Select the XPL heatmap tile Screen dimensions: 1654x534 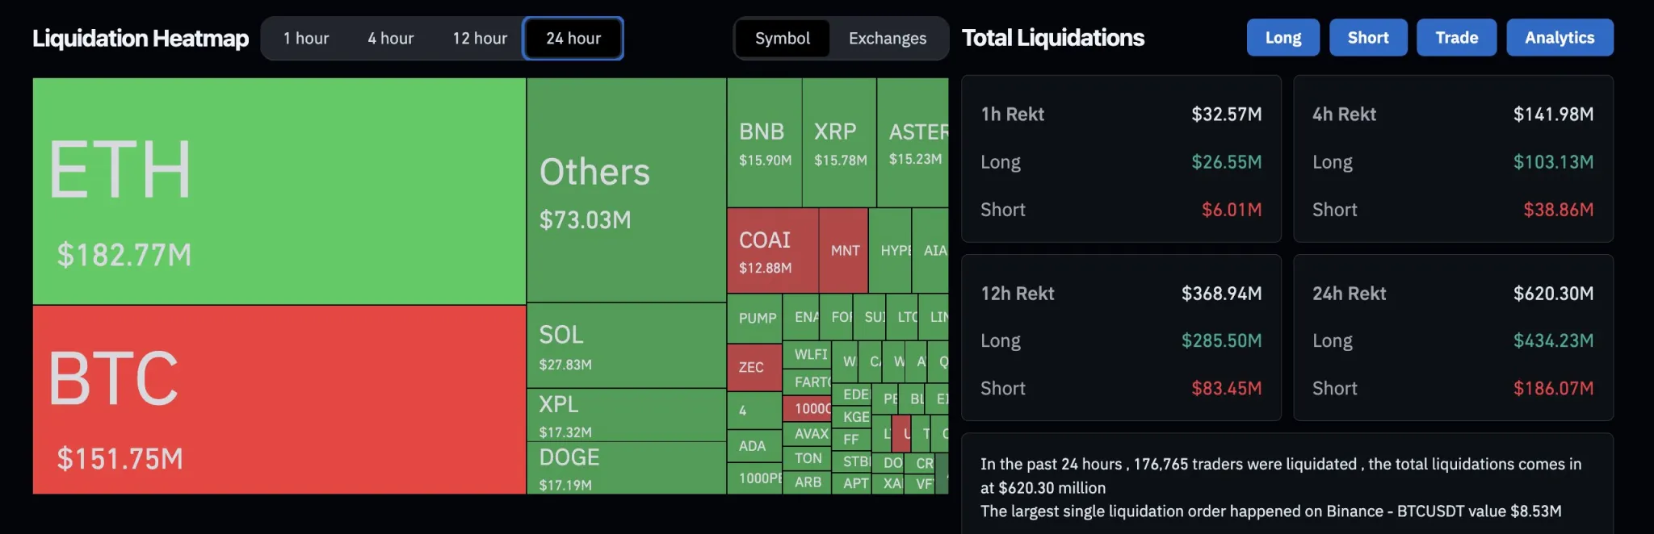[626, 415]
